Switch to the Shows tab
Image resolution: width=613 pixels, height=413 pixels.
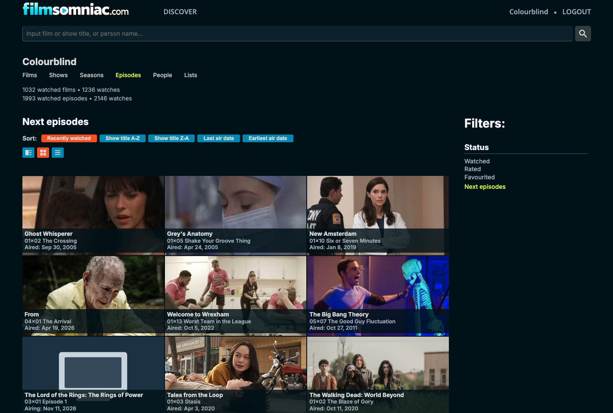point(58,75)
